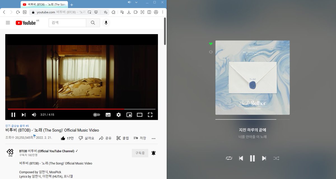Mute the YouTube video player volume
Image resolution: width=336 pixels, height=179 pixels.
[x=34, y=115]
